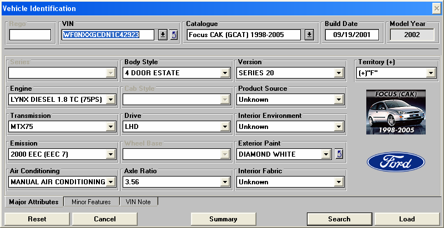Expand the Body Style dropdown
This screenshot has width=444, height=228.
point(225,72)
